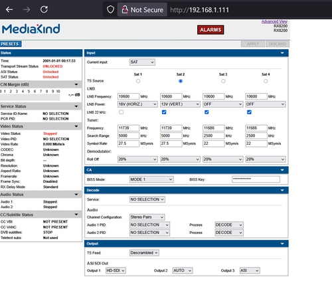Select Sat 1 as TS Source
The width and height of the screenshot is (332, 285).
pyautogui.click(x=138, y=81)
